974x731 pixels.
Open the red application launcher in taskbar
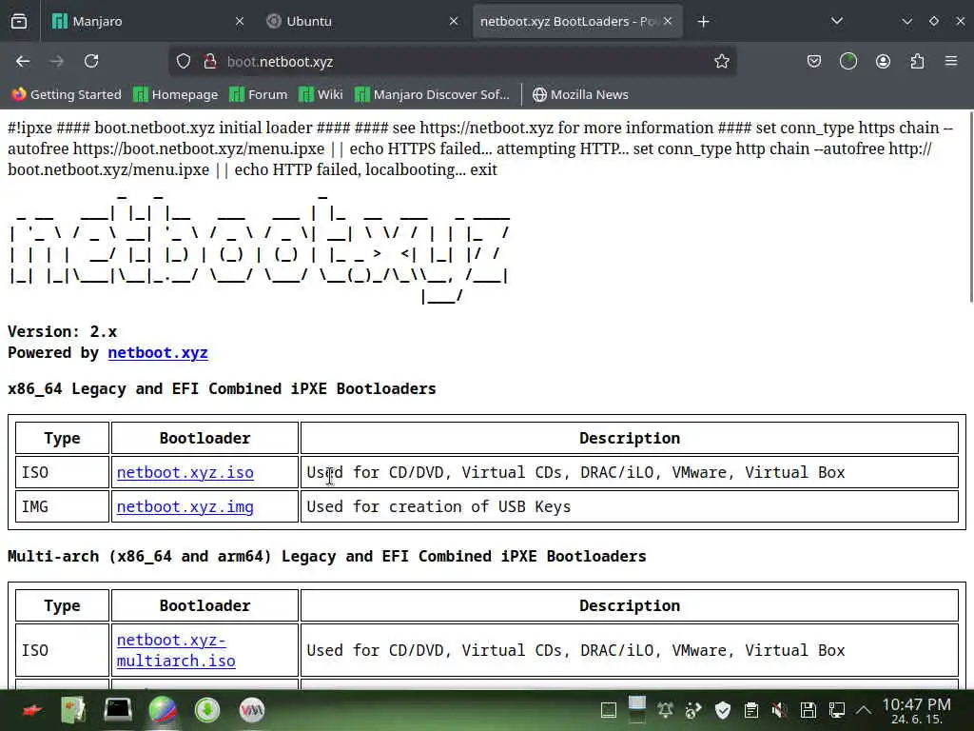tap(32, 710)
